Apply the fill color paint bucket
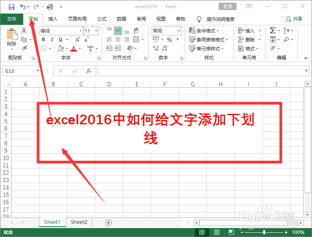Image resolution: width=312 pixels, height=237 pixels. 60,48
